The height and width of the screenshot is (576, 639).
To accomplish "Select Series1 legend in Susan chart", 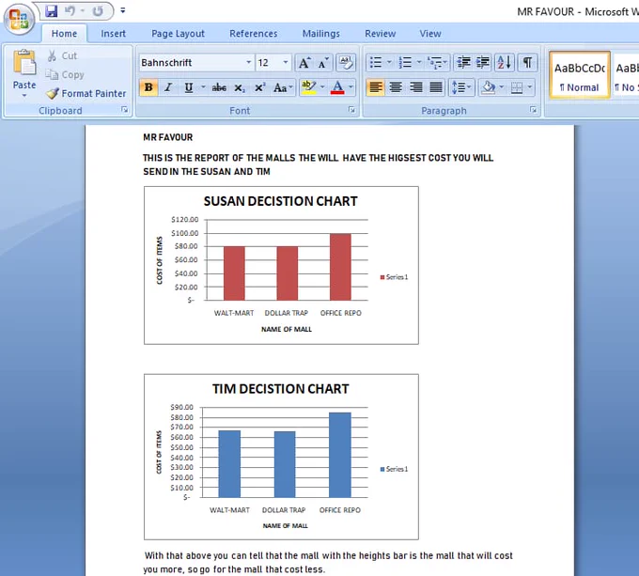I will 394,277.
